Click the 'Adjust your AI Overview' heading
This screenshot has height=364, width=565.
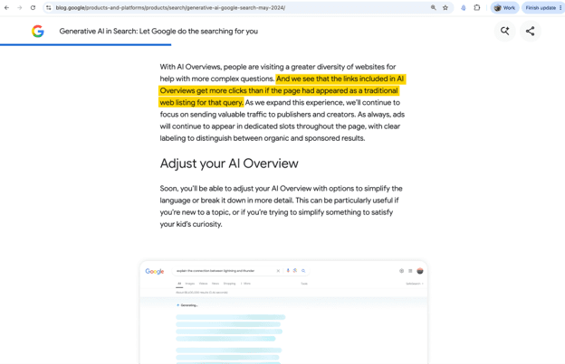[x=229, y=163]
